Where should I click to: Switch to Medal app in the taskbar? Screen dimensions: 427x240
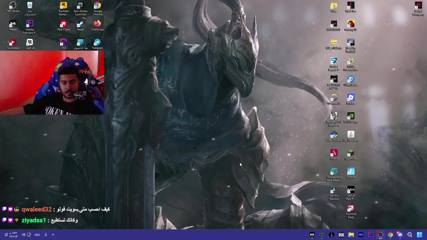point(312,235)
